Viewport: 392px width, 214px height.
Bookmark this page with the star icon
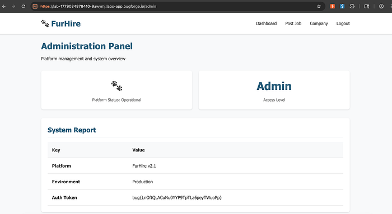[x=319, y=6]
